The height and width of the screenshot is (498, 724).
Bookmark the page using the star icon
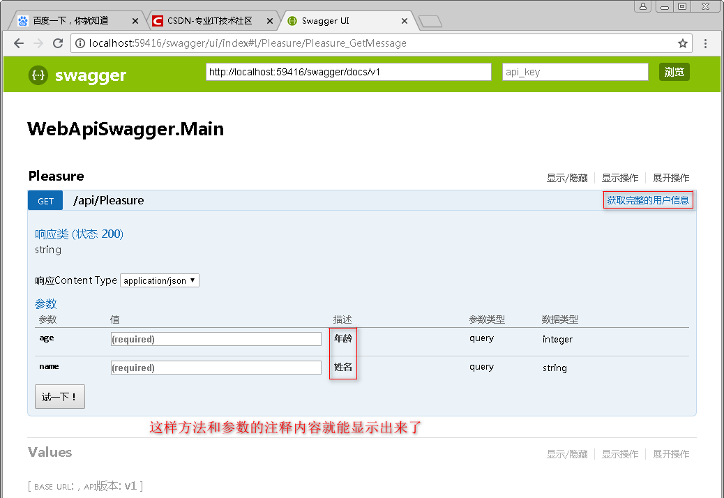(x=682, y=43)
